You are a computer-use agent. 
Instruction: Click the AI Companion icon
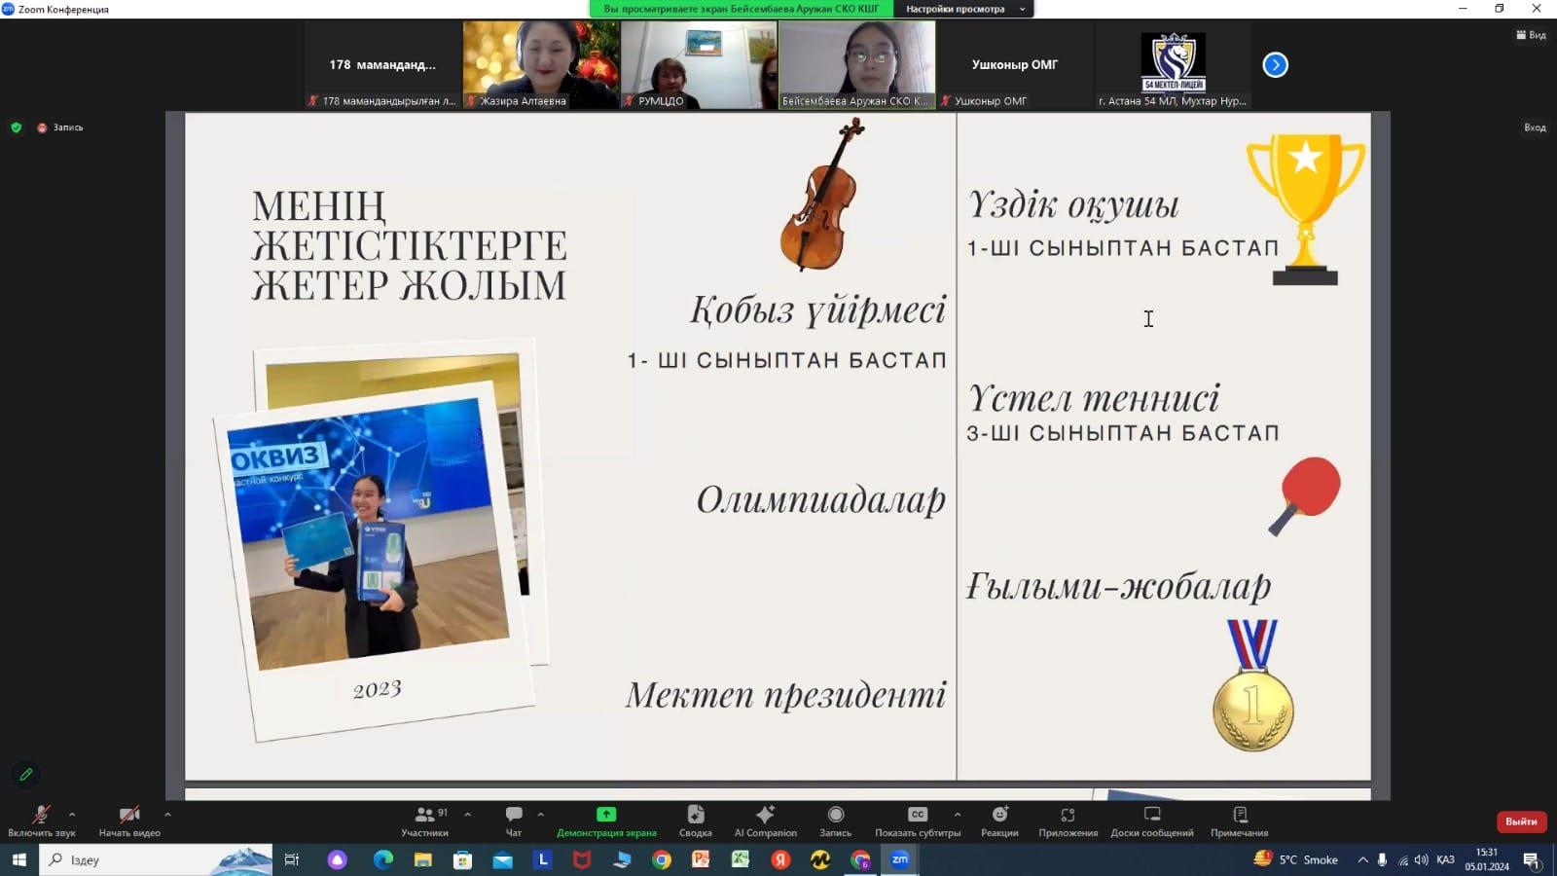click(765, 820)
